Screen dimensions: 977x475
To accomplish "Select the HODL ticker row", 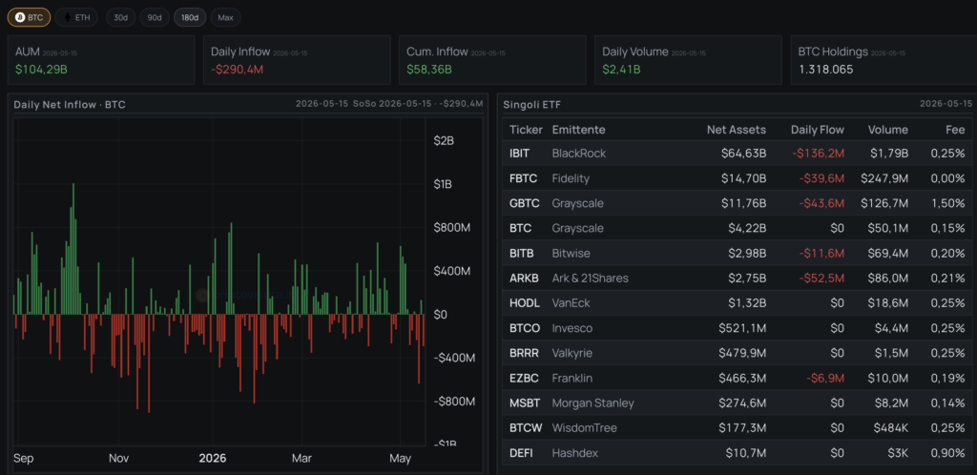I will pos(738,303).
